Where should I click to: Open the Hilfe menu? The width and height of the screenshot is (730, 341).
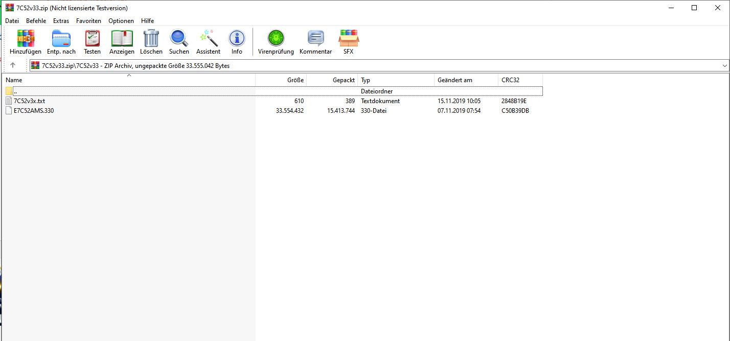[x=148, y=21]
